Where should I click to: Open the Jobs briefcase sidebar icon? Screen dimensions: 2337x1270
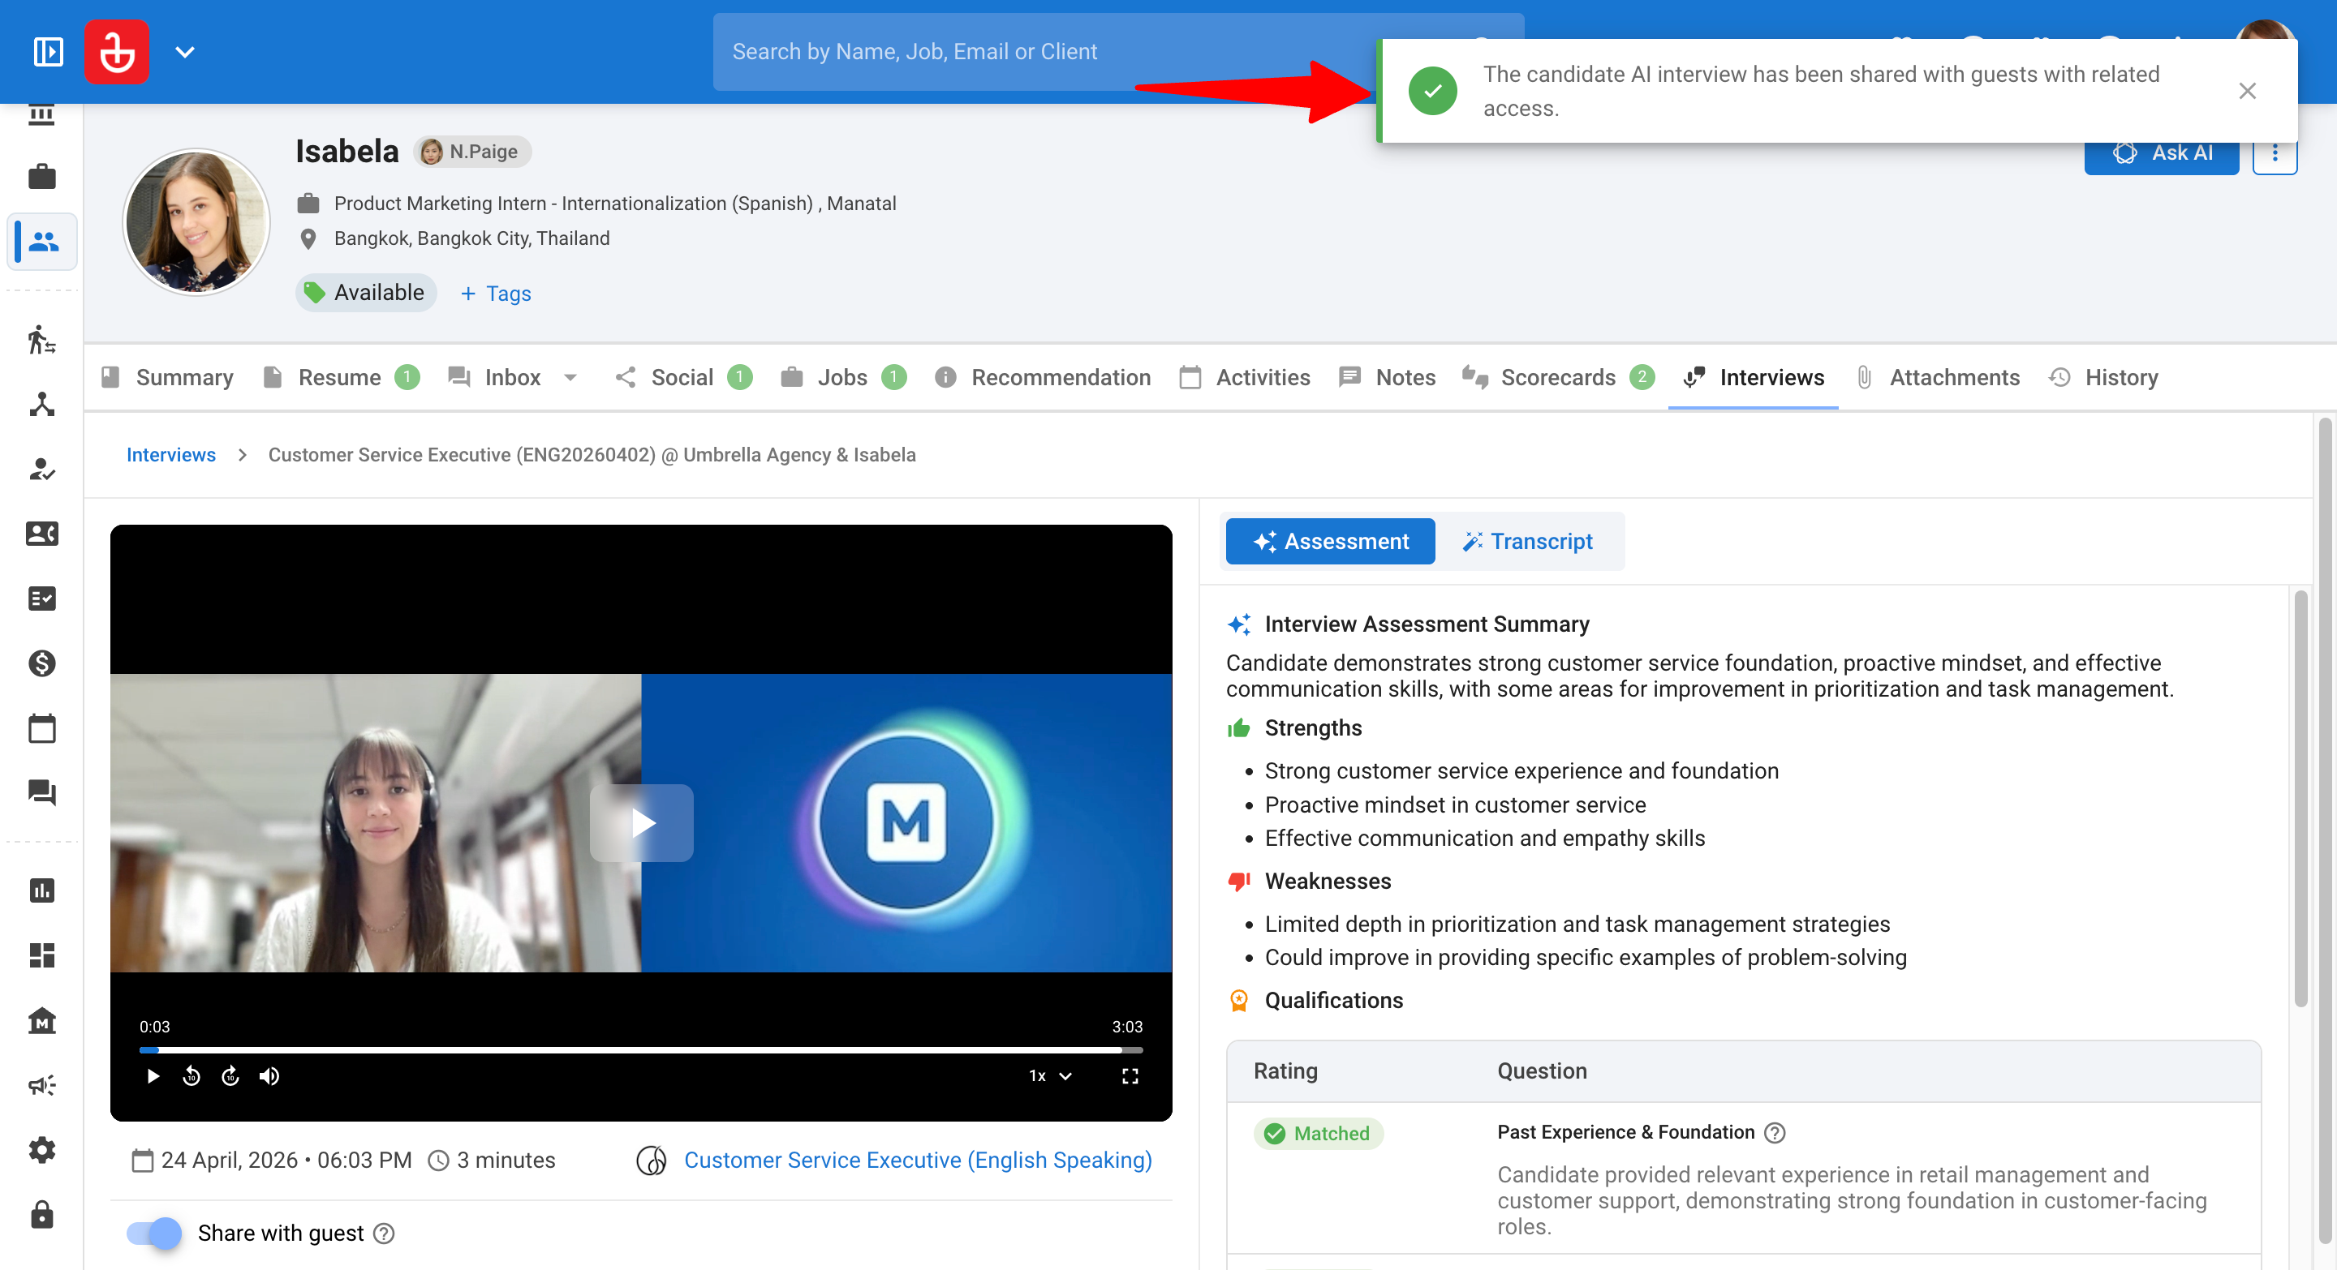[41, 176]
